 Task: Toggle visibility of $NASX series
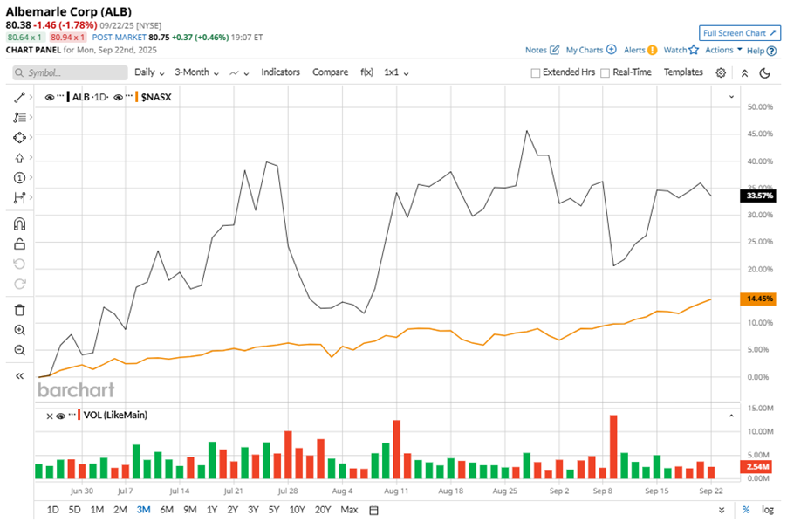(119, 98)
